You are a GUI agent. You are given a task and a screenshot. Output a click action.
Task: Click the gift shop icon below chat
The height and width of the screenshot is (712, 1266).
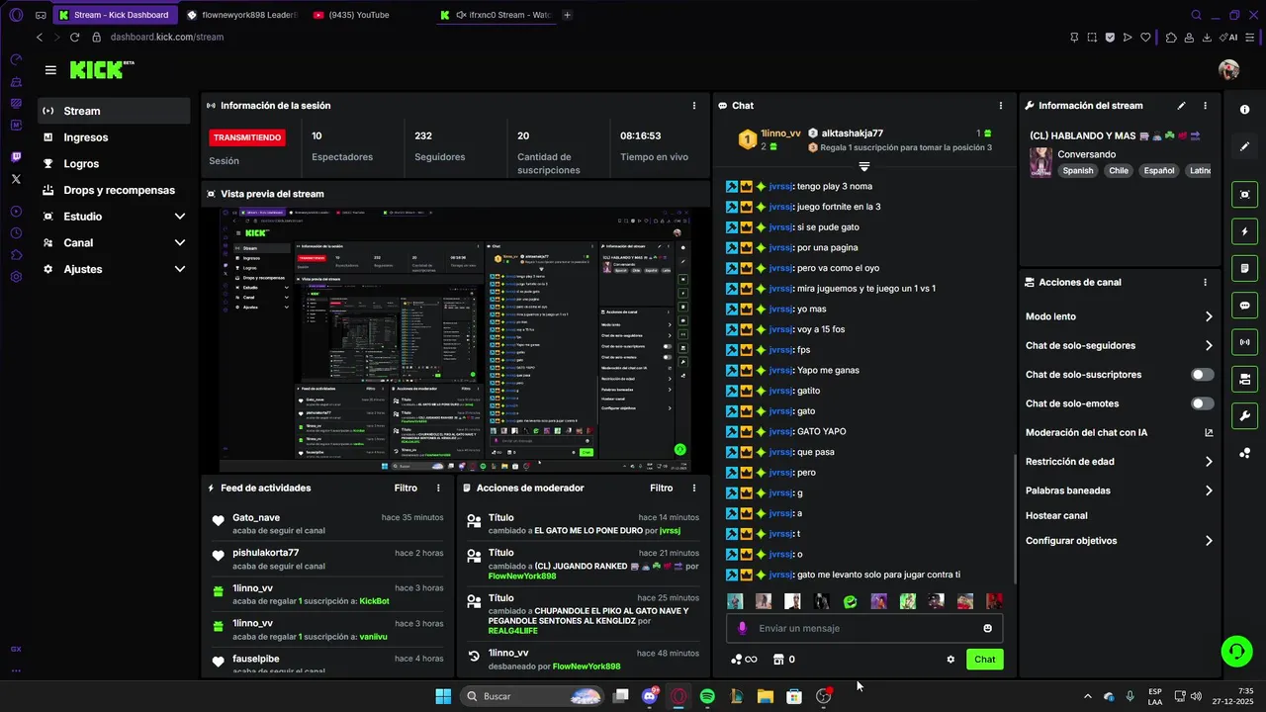pos(778,660)
